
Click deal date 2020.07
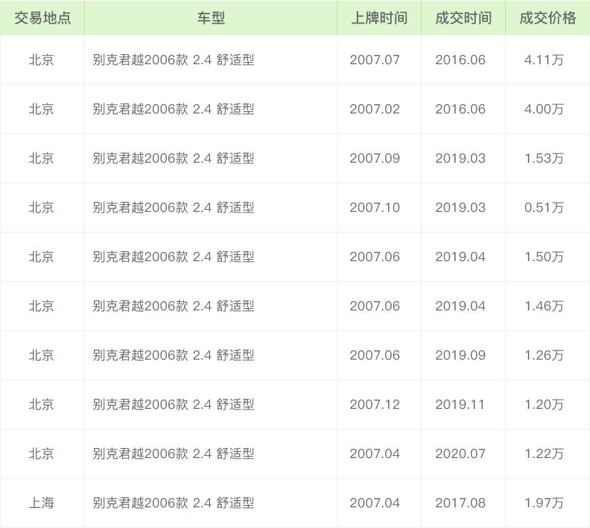coord(461,455)
